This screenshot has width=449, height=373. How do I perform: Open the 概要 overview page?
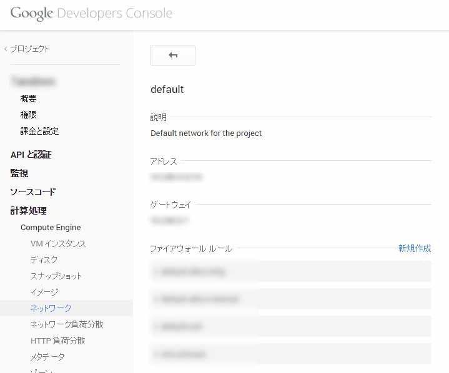click(28, 99)
